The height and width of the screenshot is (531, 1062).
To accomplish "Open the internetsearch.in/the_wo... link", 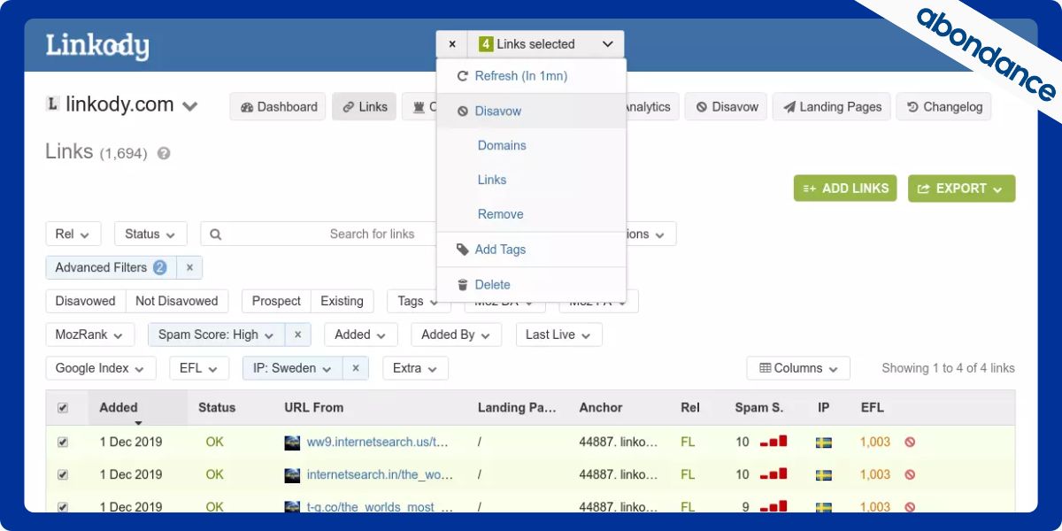I will 380,474.
